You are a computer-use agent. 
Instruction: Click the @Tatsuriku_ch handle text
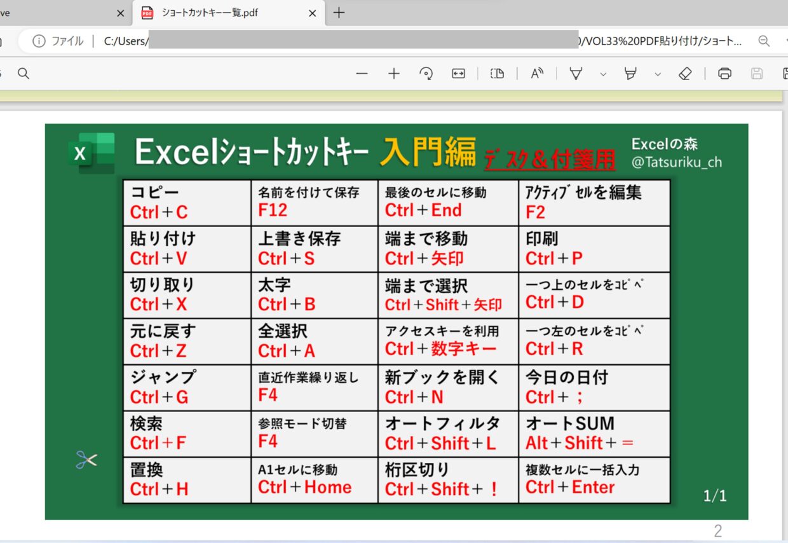(677, 162)
